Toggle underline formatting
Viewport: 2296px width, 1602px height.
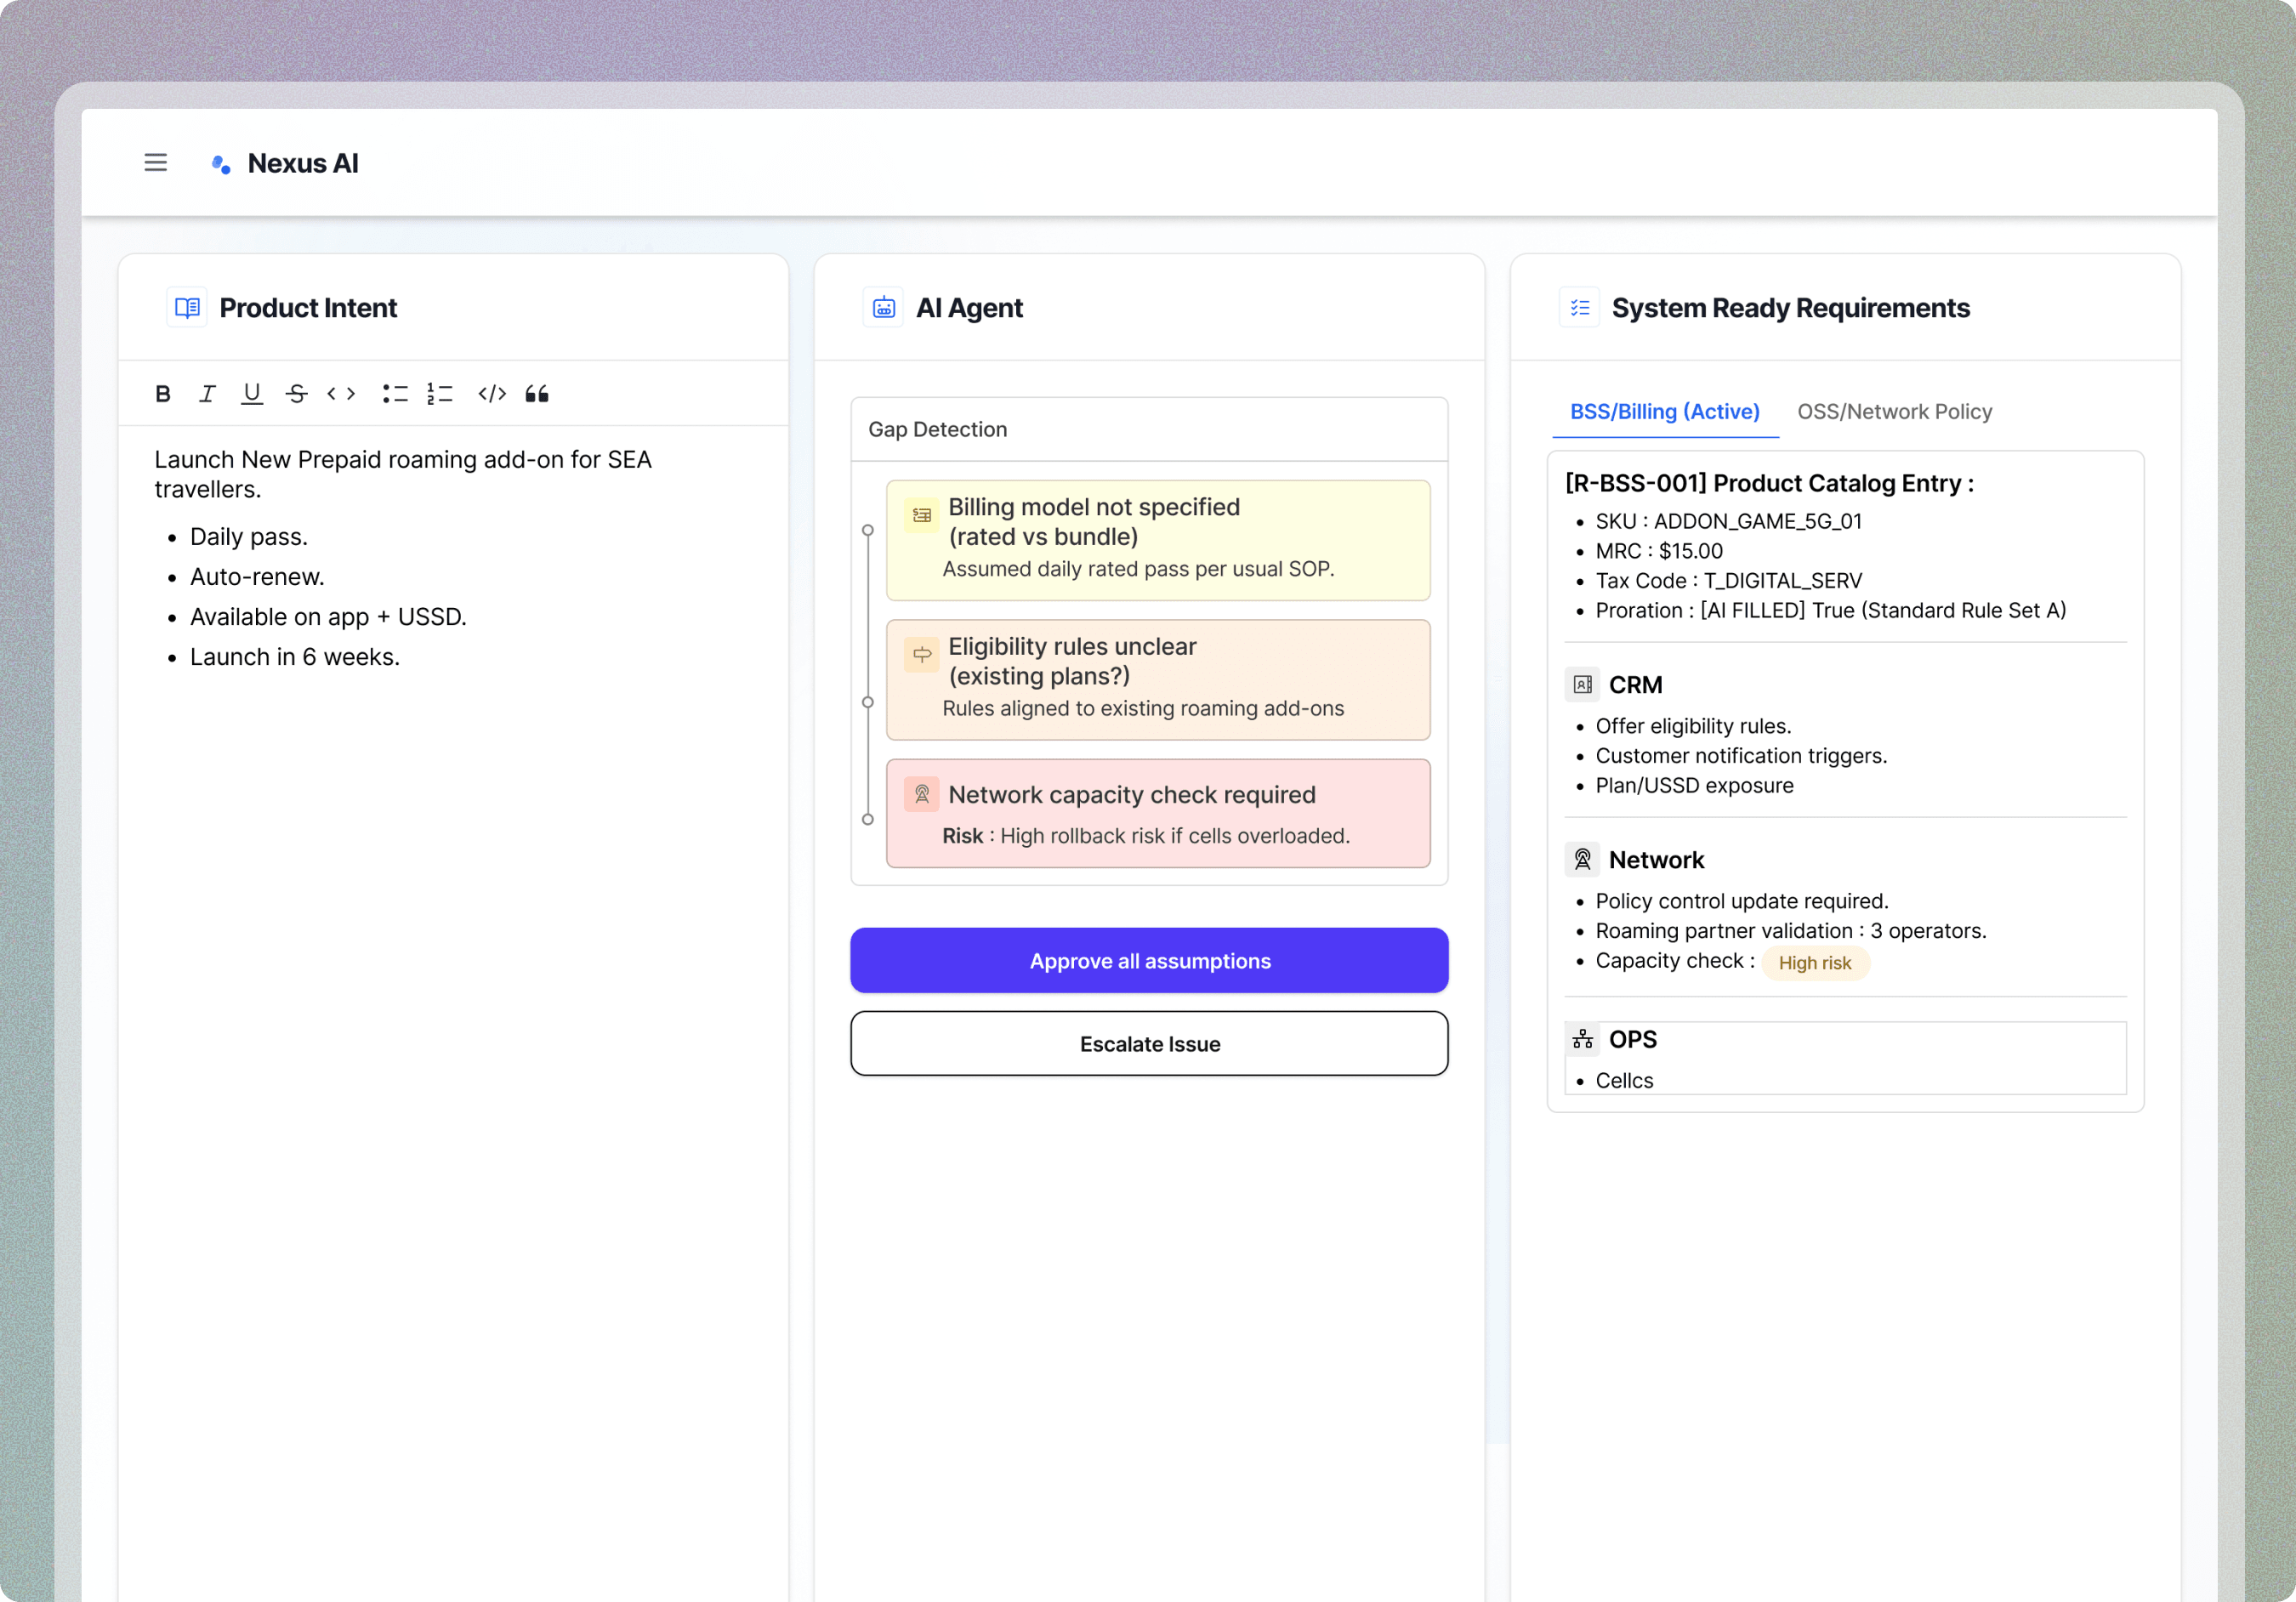point(252,394)
